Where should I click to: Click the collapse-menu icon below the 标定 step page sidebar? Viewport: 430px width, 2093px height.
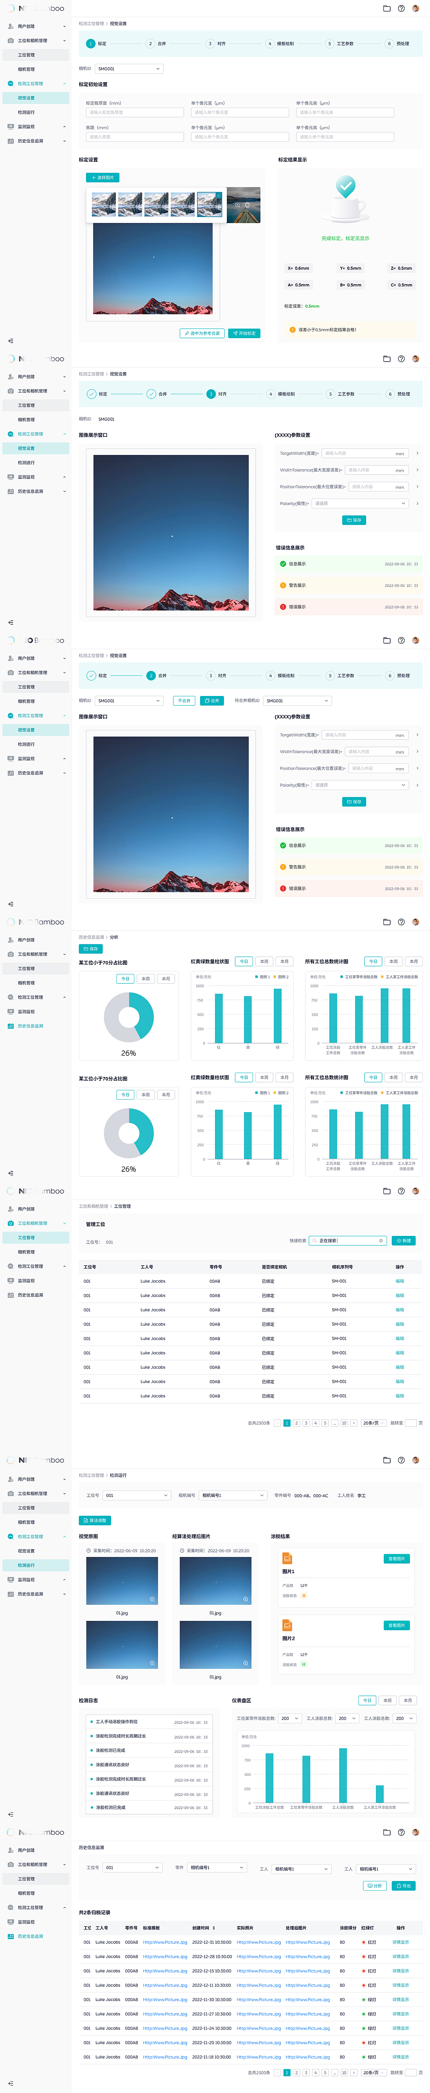coord(10,340)
